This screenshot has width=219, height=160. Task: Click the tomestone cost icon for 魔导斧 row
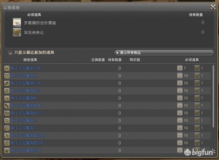pyautogui.click(x=197, y=76)
